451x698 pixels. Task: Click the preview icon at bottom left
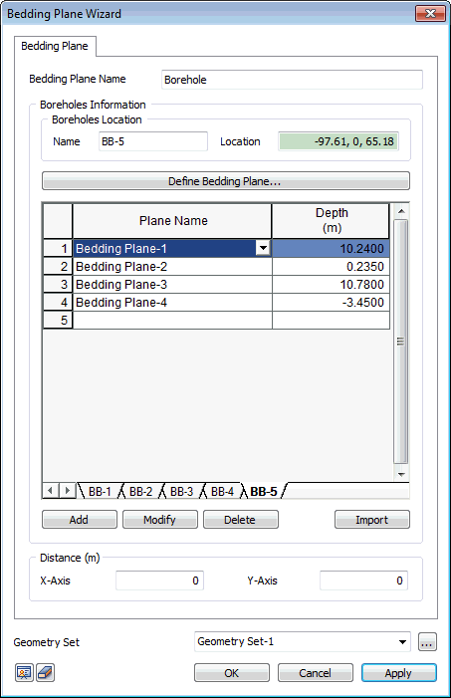(x=24, y=673)
